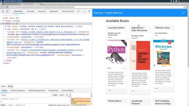Open the navbar hamburger menu icon
Screen dimensions: 189x106
tap(183, 13)
